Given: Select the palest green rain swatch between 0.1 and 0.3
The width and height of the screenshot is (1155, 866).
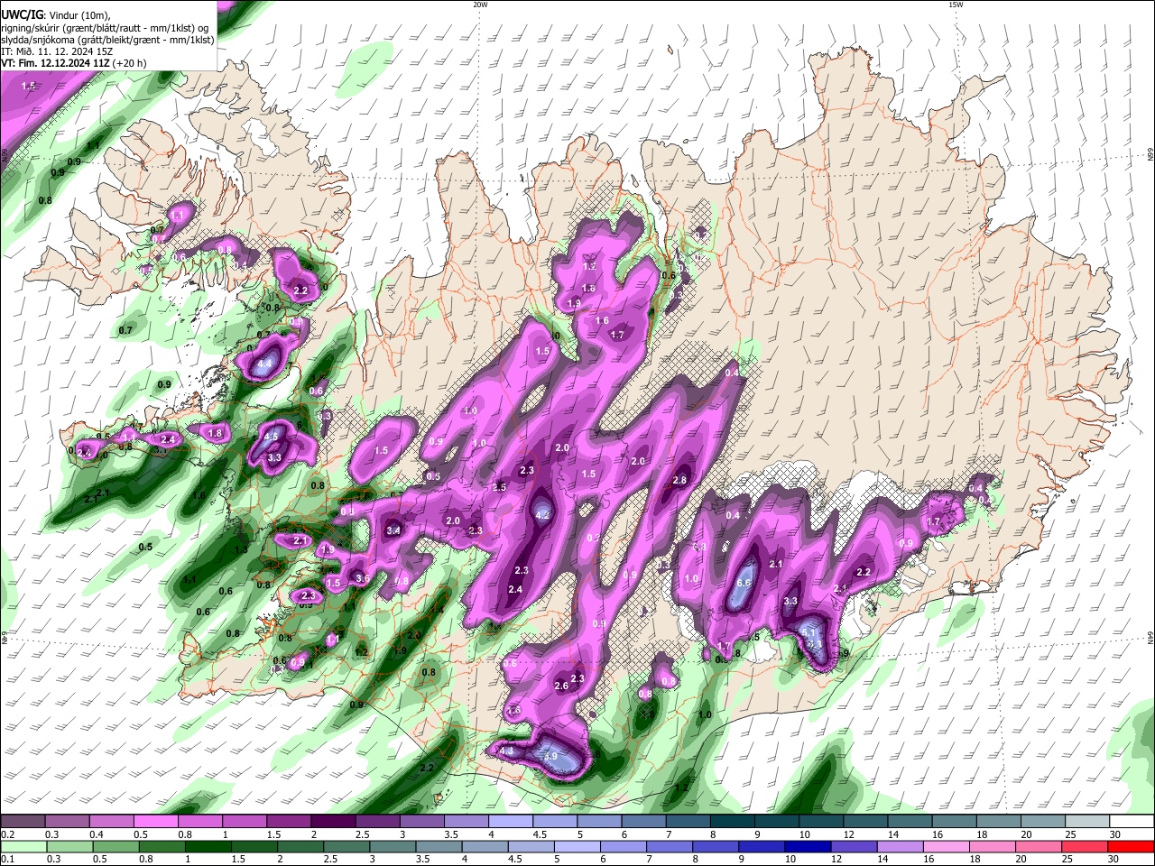Looking at the screenshot, I should pos(23,846).
